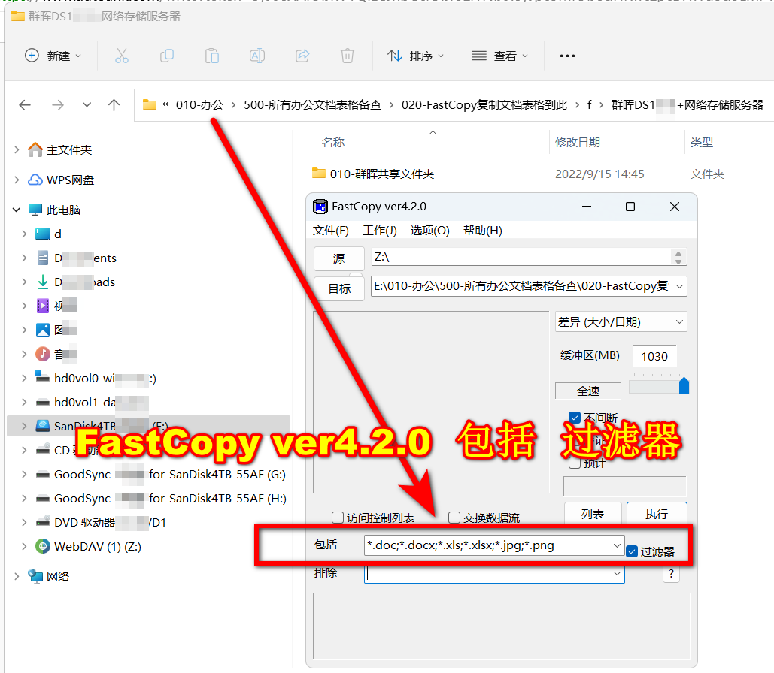This screenshot has width=774, height=673.
Task: Click 500-所有办公文档表格备查 breadcrumb segment
Action: point(312,104)
